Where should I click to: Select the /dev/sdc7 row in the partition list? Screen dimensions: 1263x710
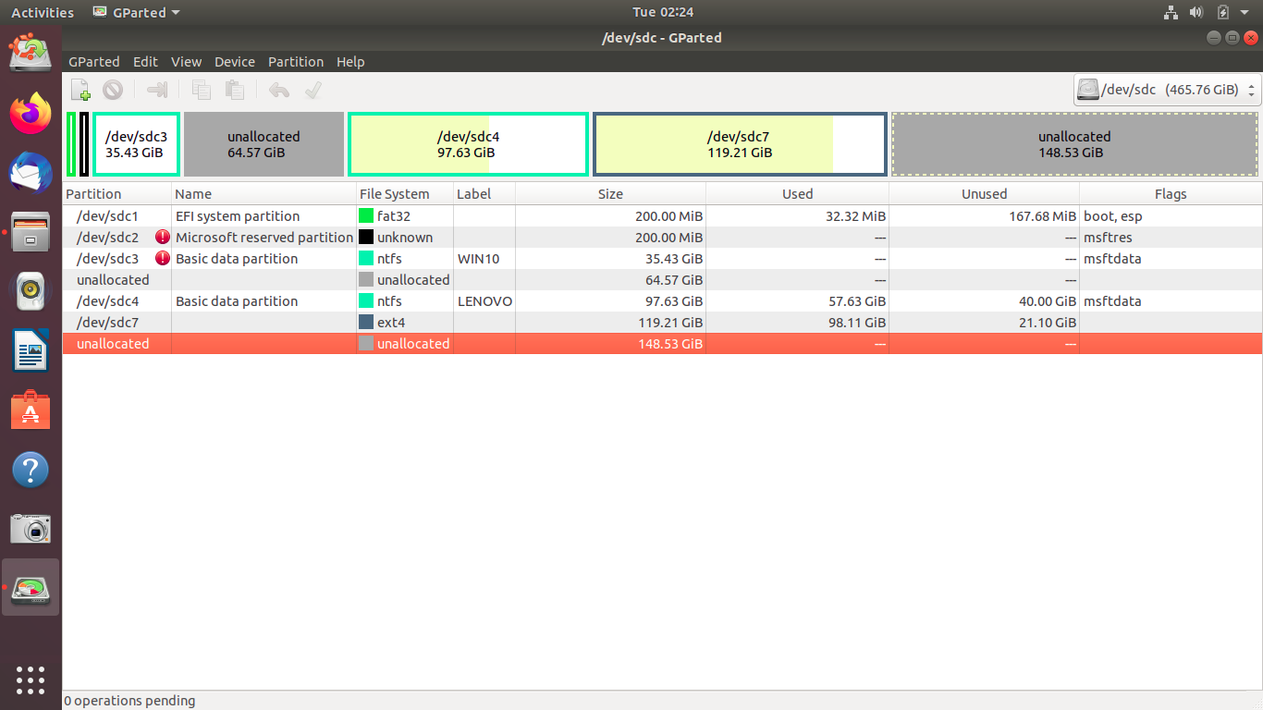click(662, 322)
